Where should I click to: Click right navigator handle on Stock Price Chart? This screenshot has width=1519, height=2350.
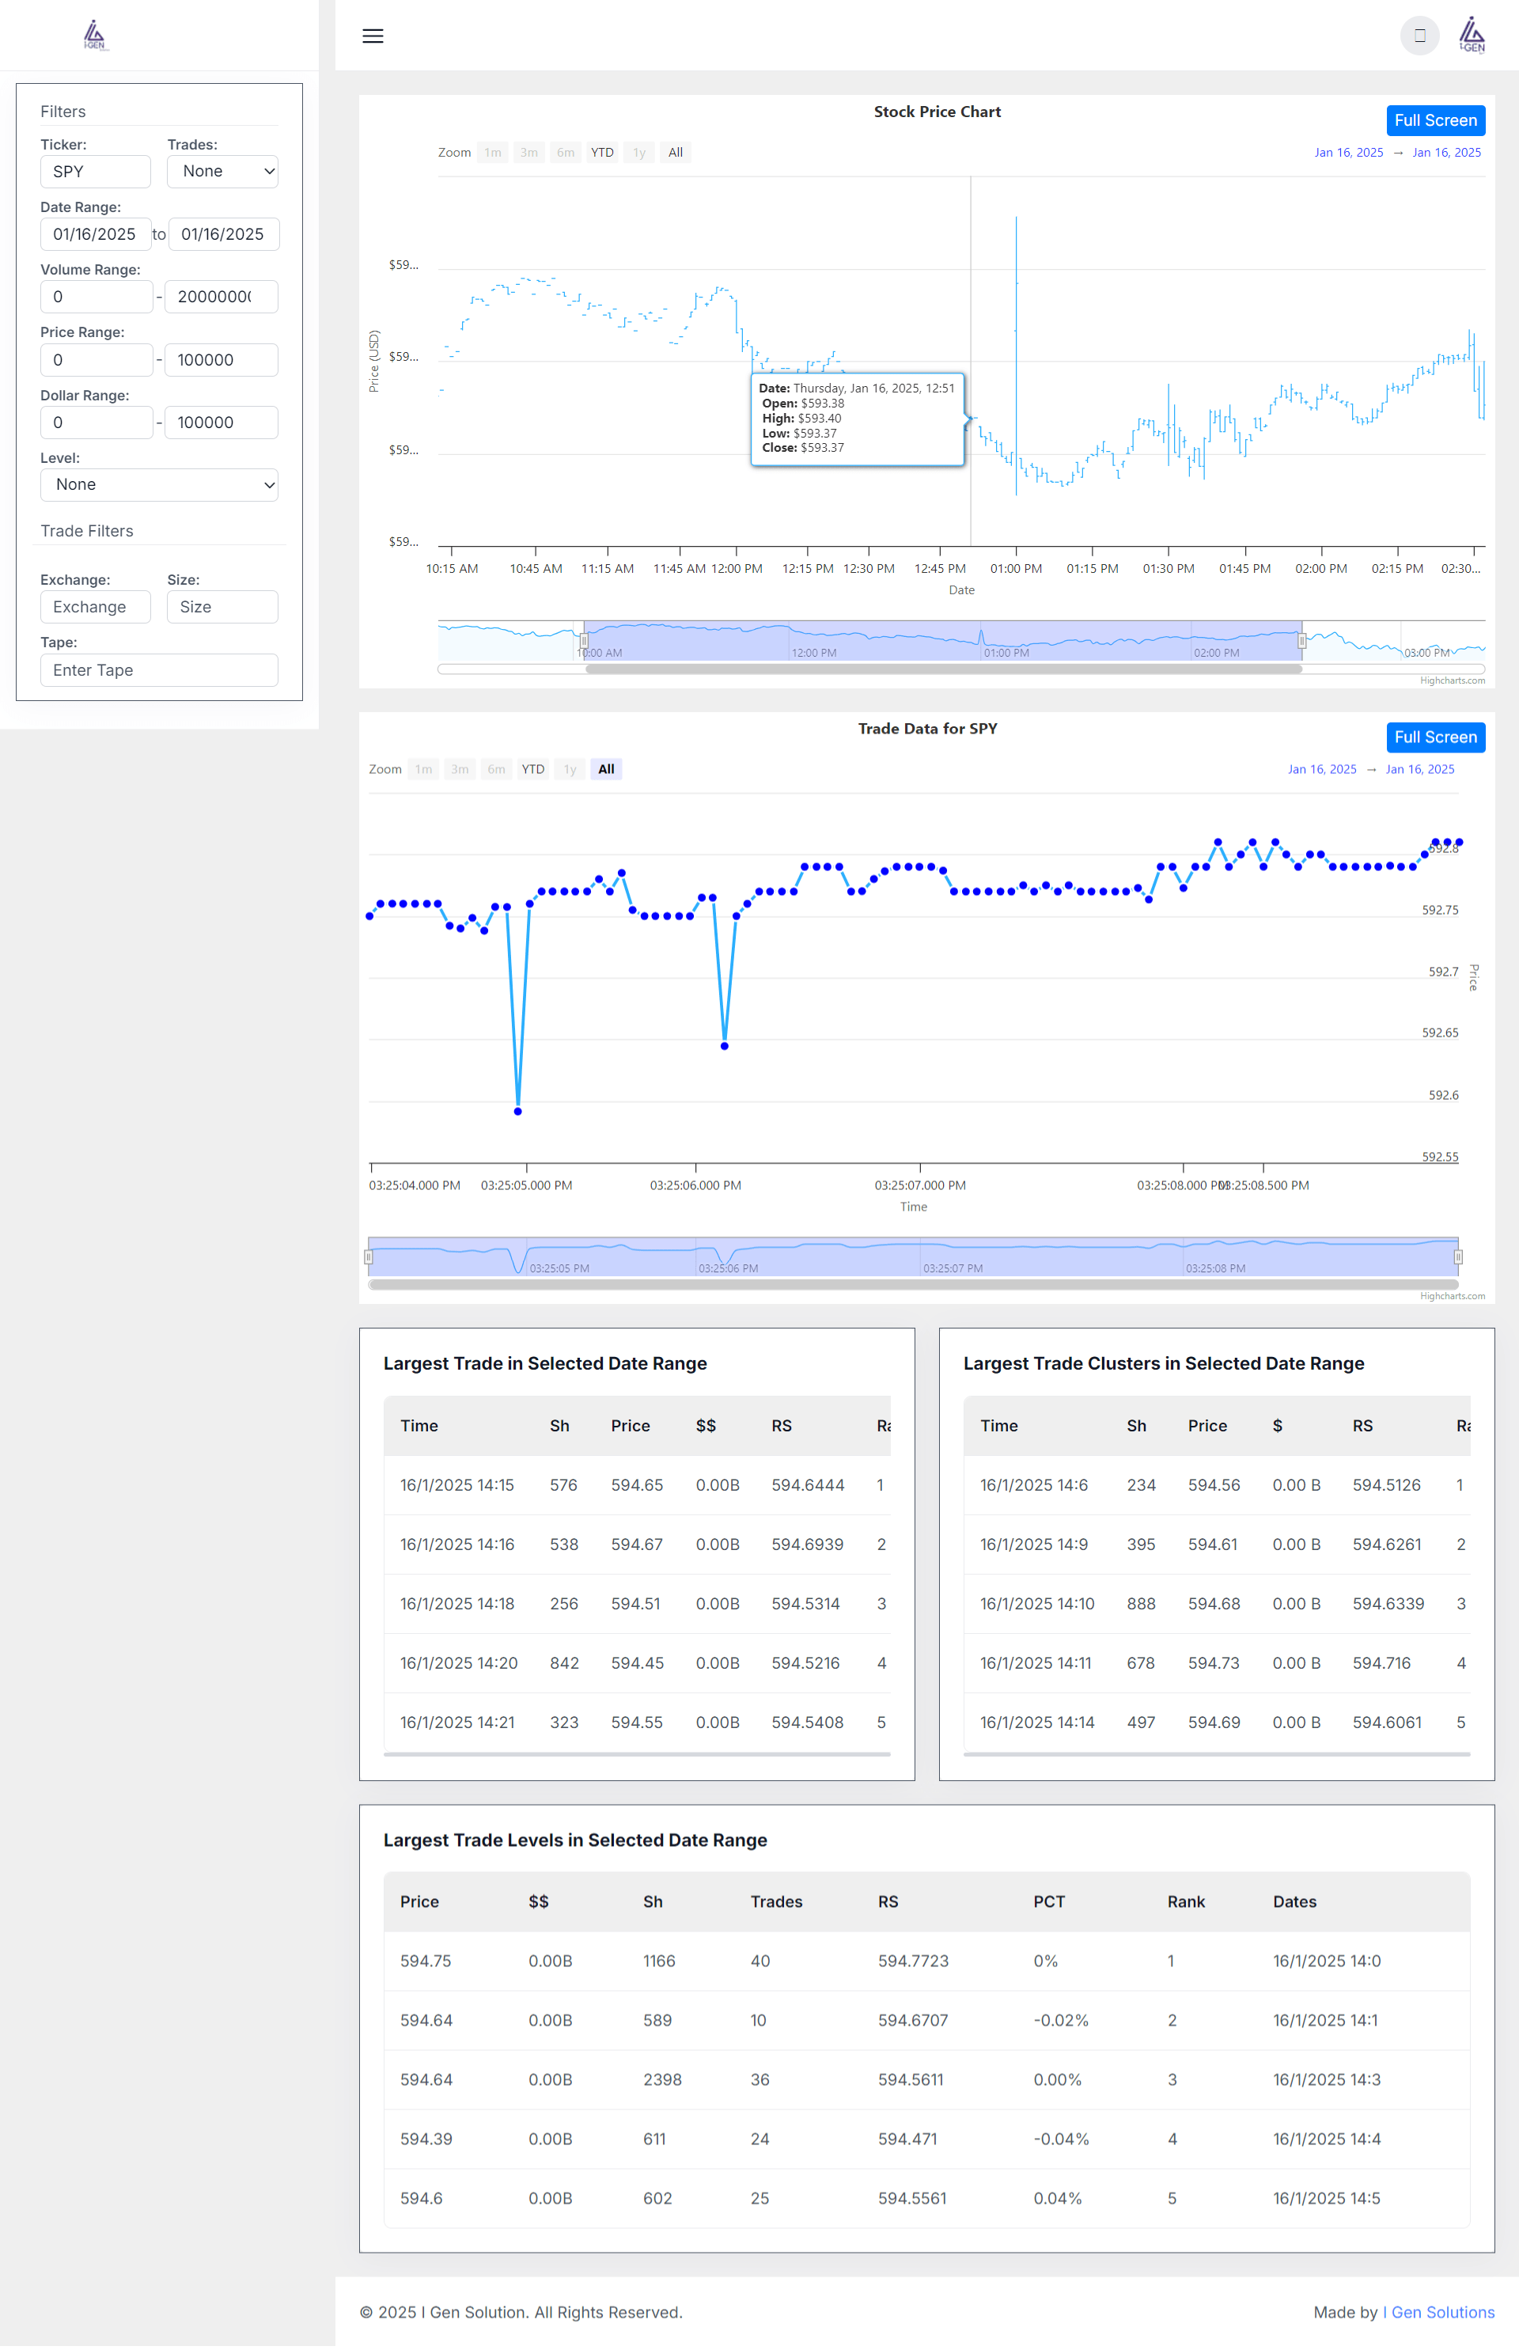pyautogui.click(x=1302, y=641)
